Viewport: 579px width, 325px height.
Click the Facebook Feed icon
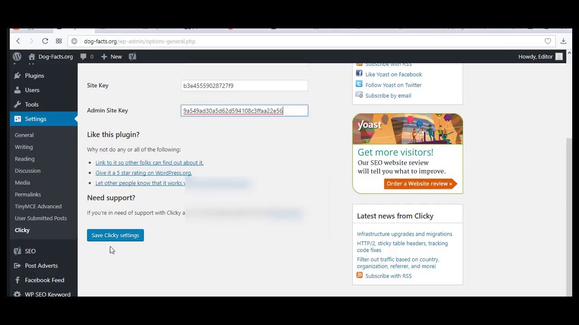pos(17,280)
